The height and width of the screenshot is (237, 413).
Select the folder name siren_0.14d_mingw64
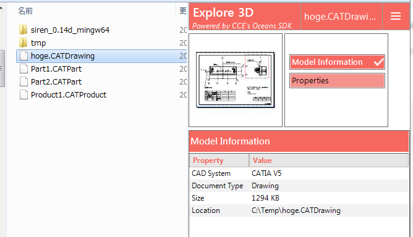(x=70, y=30)
